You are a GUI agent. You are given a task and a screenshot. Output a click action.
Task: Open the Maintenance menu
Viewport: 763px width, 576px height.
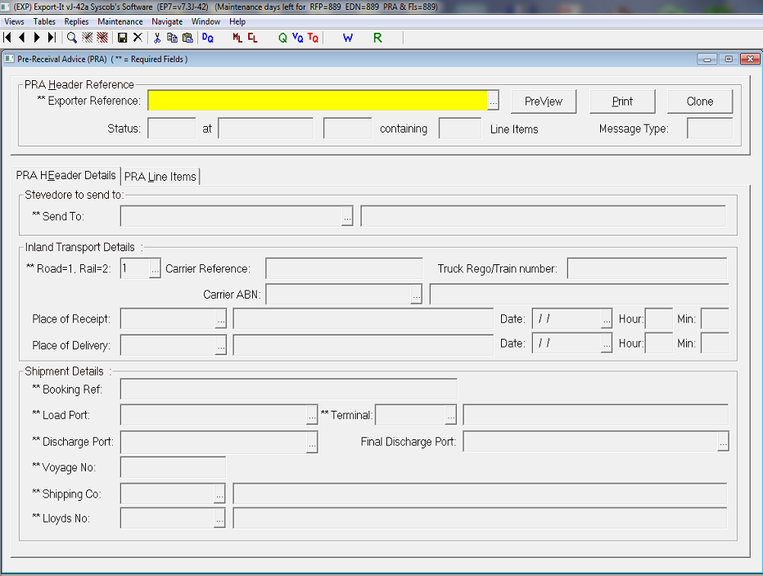click(x=120, y=21)
